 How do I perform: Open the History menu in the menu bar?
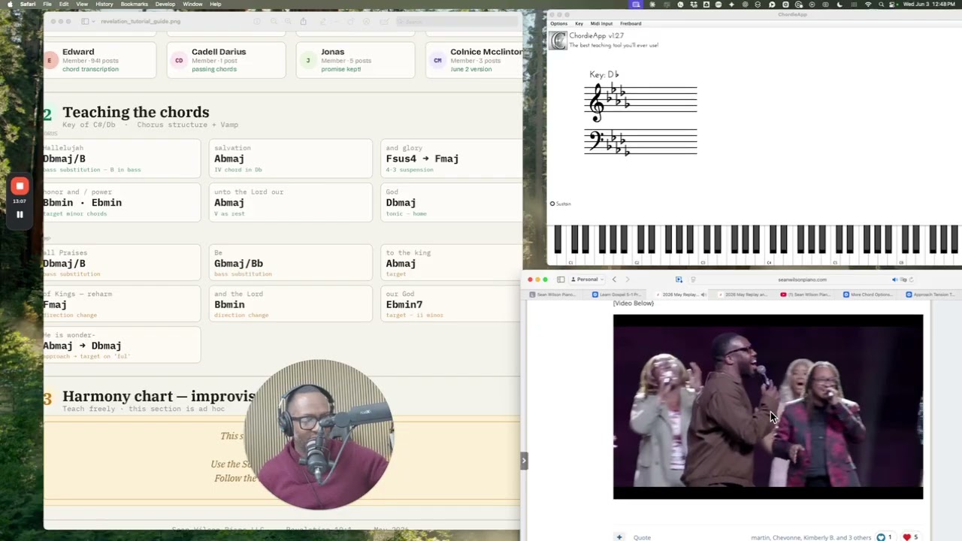(x=104, y=4)
